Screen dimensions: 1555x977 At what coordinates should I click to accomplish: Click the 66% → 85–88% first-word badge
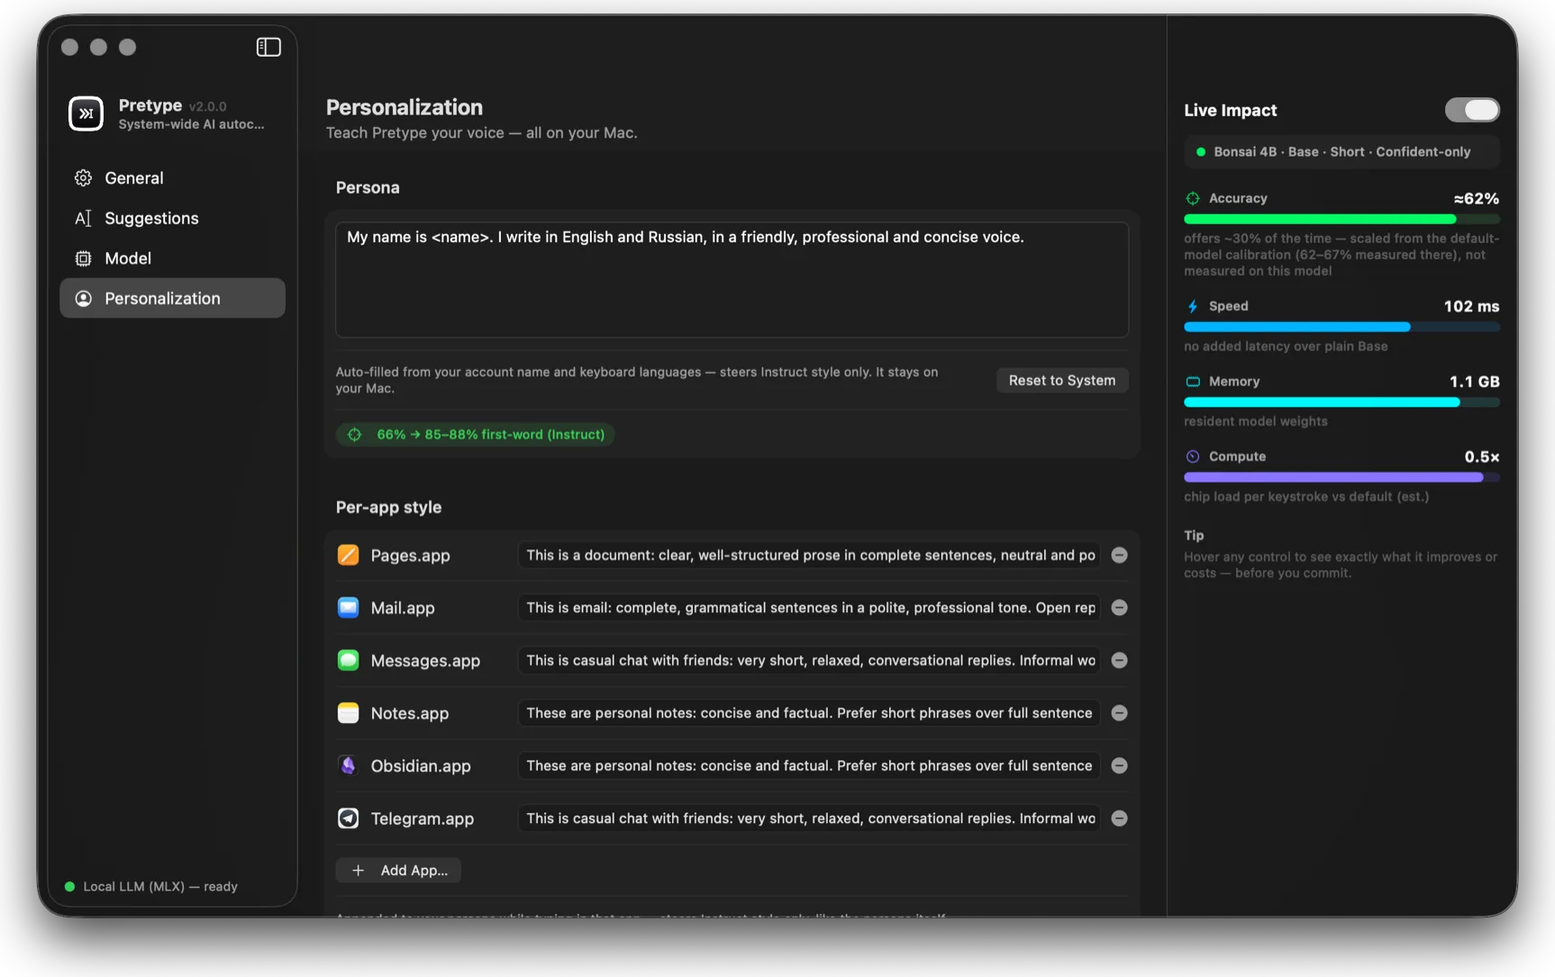click(x=475, y=434)
